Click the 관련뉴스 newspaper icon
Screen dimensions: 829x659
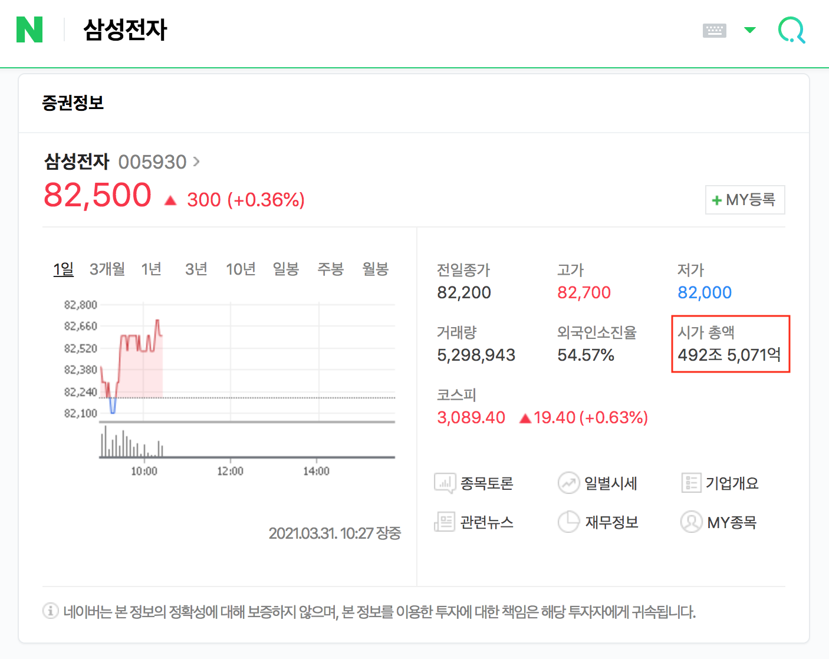pos(445,522)
